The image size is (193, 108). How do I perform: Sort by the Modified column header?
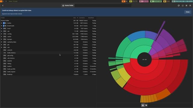[91, 18]
